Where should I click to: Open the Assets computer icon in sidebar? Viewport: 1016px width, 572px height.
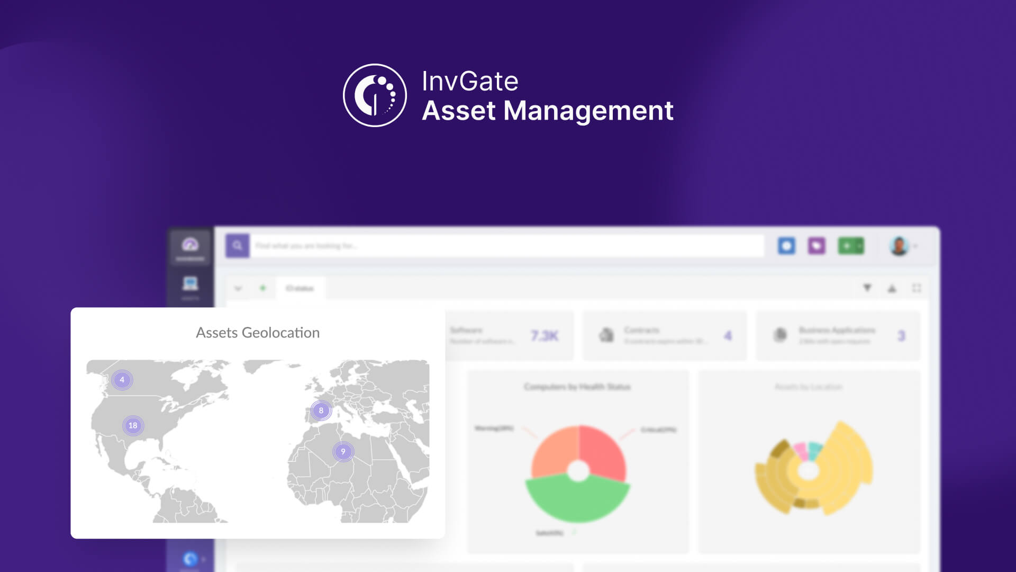(x=190, y=283)
